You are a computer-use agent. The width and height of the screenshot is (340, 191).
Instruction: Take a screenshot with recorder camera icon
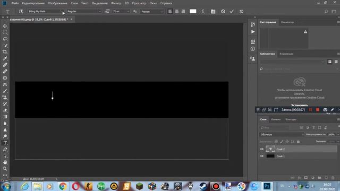pos(325,110)
